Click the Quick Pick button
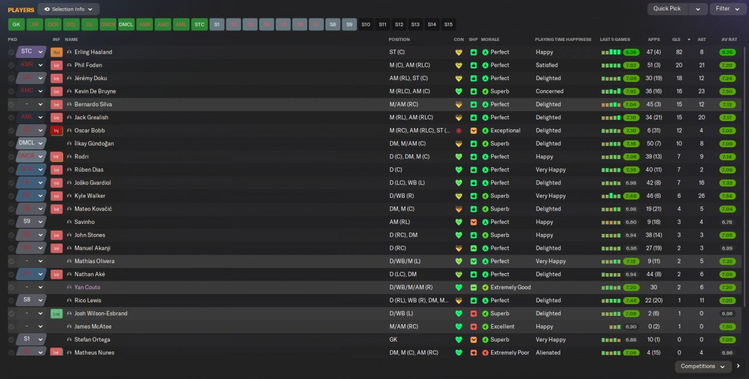 667,9
